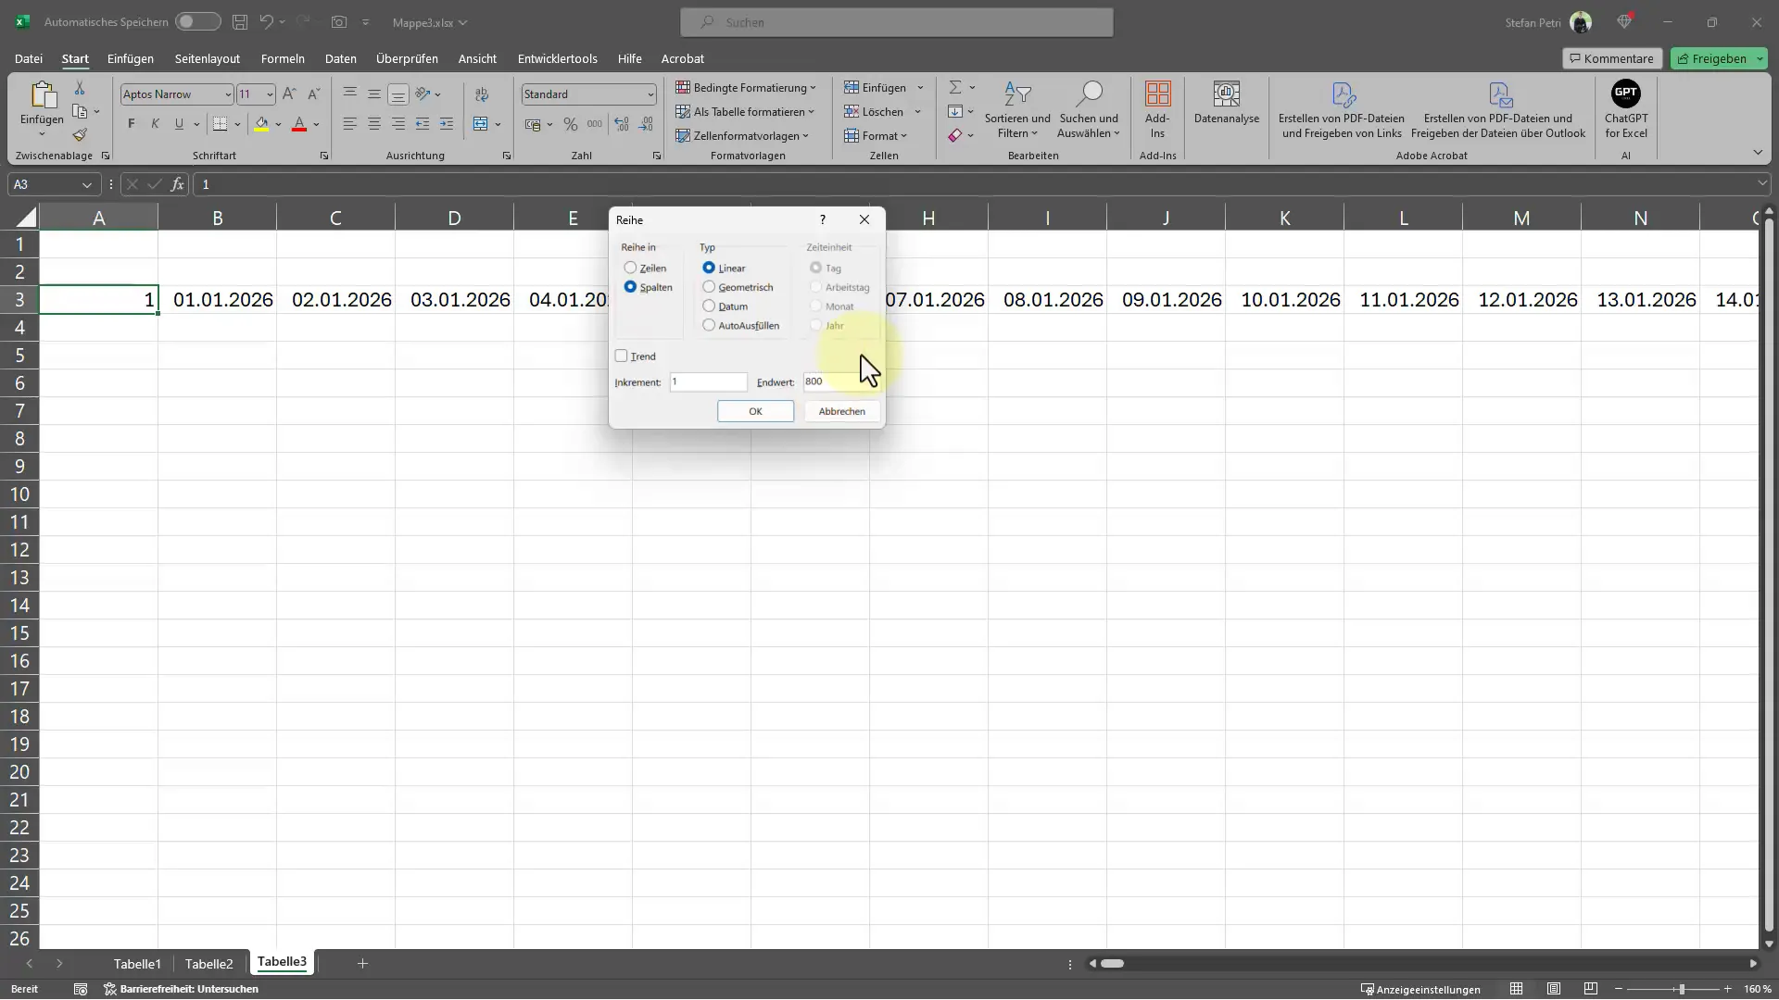Click on Start ribbon tab
Viewport: 1779px width, 1000px height.
coord(74,58)
